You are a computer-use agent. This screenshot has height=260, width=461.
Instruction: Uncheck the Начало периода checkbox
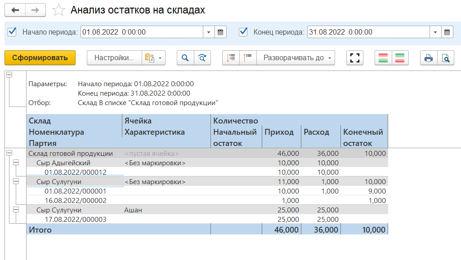[x=13, y=32]
